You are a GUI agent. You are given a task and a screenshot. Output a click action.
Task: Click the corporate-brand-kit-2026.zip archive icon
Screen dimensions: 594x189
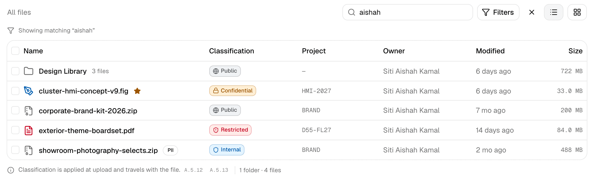29,111
